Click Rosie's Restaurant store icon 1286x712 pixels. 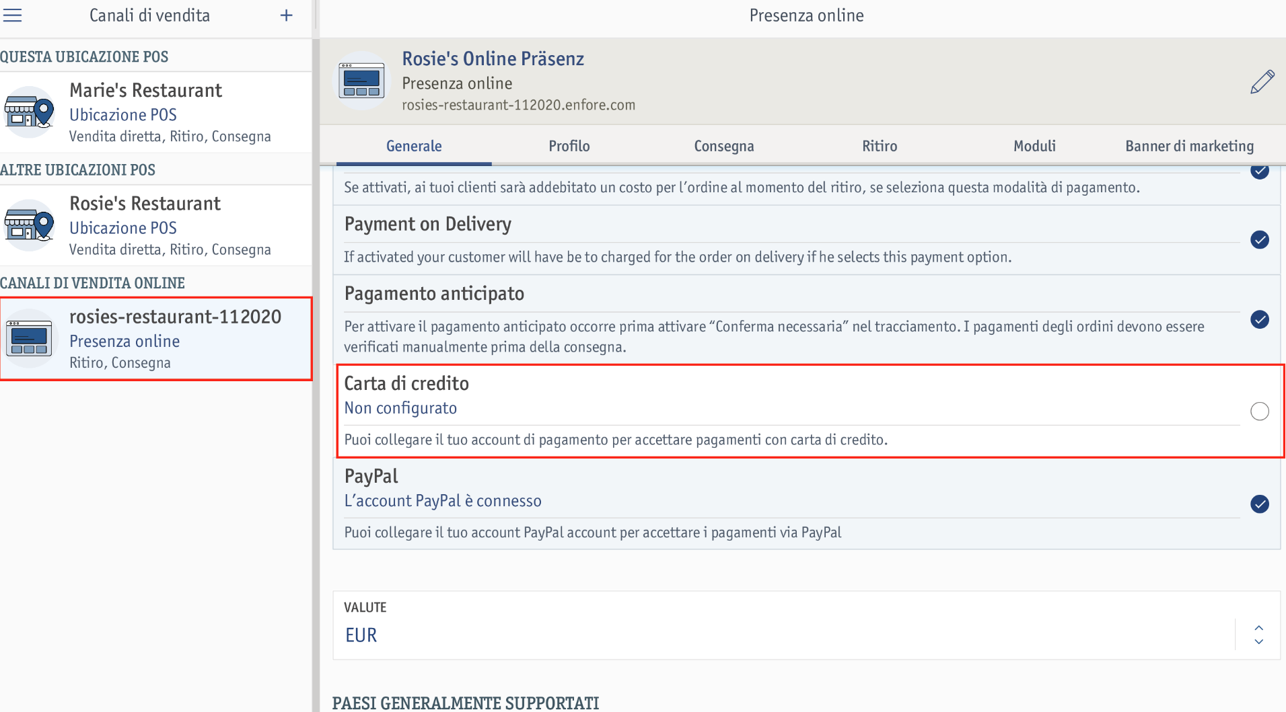tap(29, 225)
